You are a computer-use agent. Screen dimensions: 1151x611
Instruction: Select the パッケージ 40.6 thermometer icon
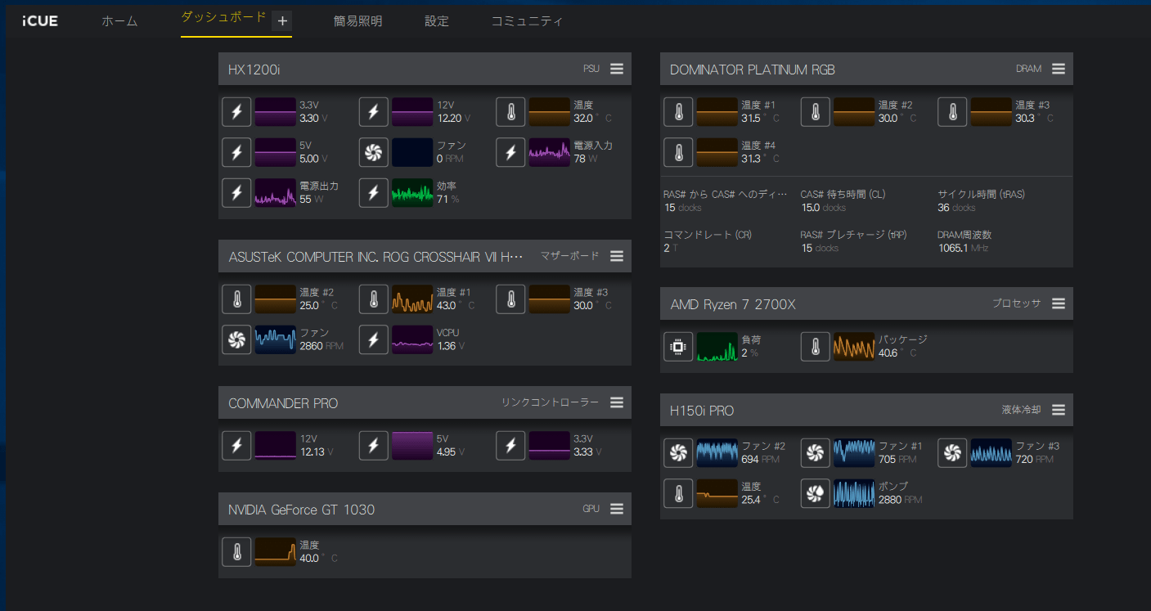(816, 347)
